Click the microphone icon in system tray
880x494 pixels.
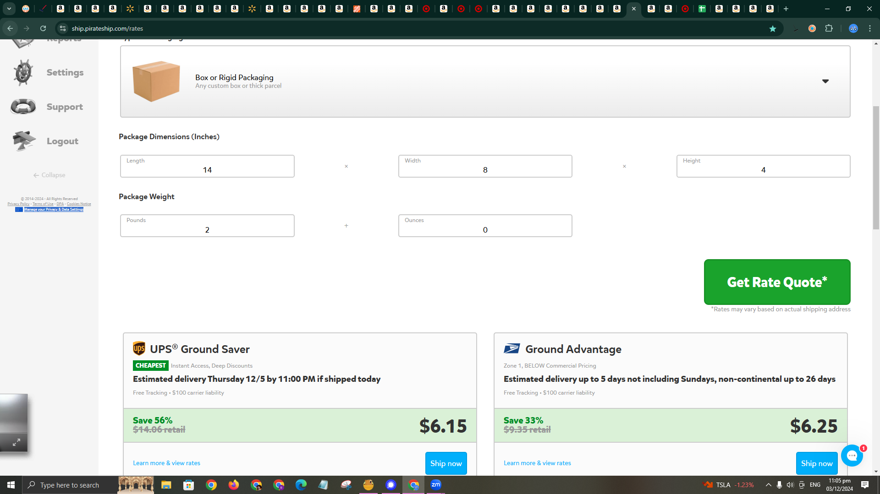779,485
